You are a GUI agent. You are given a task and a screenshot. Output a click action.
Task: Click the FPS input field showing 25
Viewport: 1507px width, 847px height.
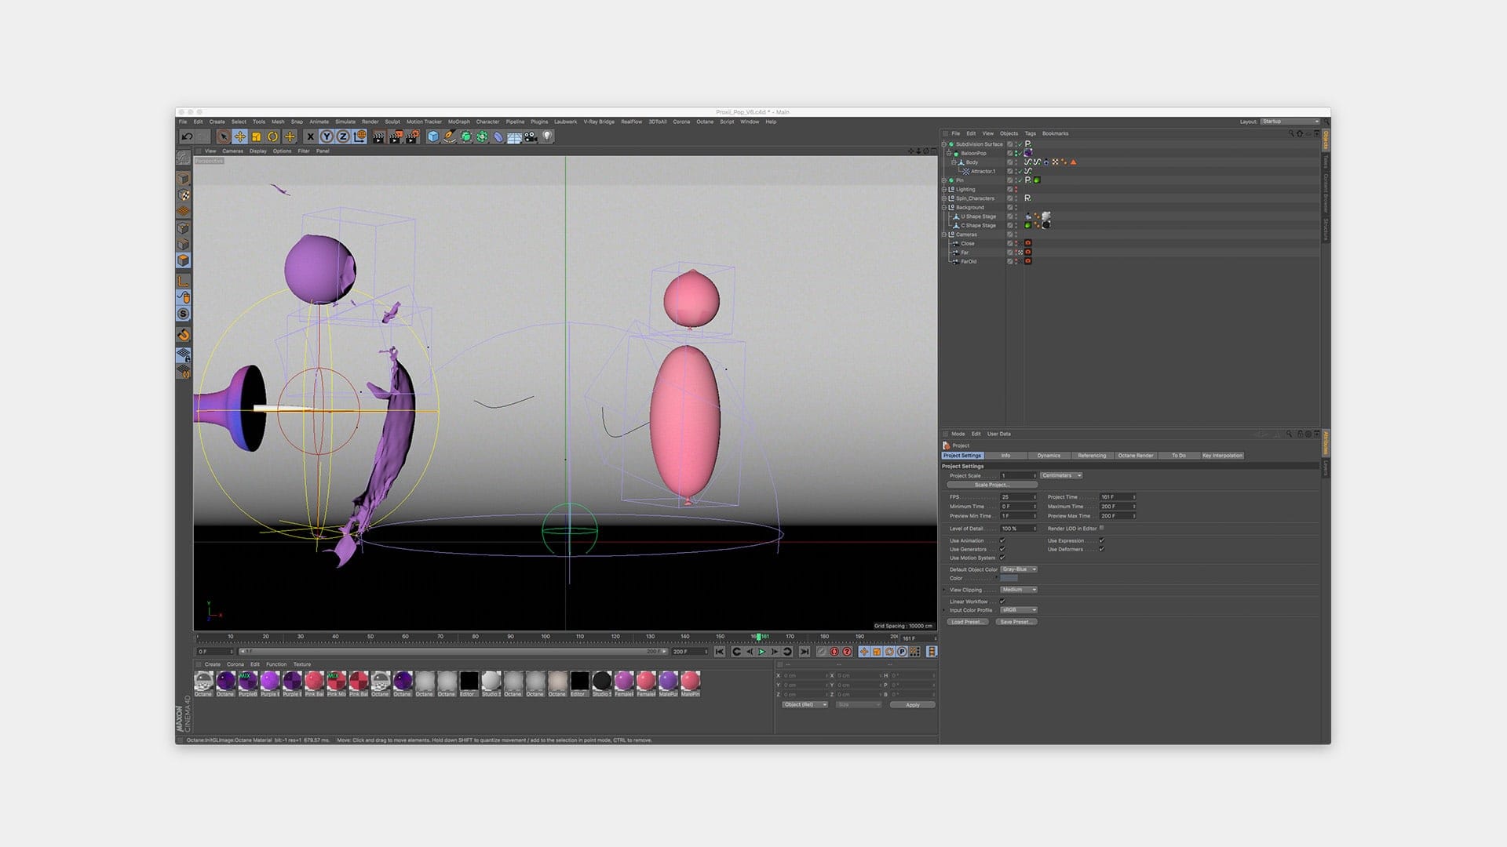pos(1019,497)
